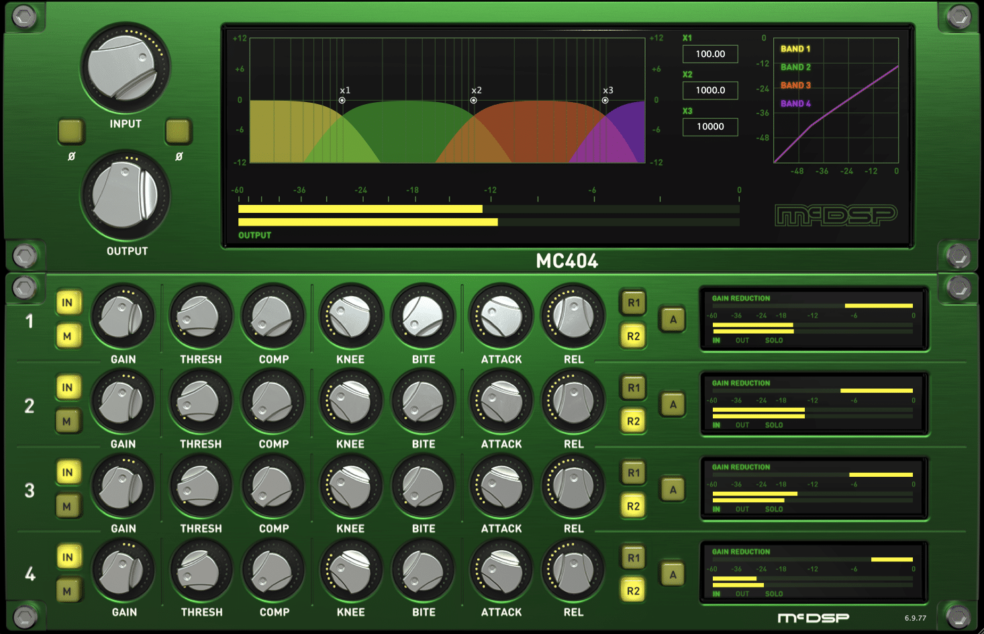Engage R1 on band 1
This screenshot has width=984, height=634.
pyautogui.click(x=633, y=302)
